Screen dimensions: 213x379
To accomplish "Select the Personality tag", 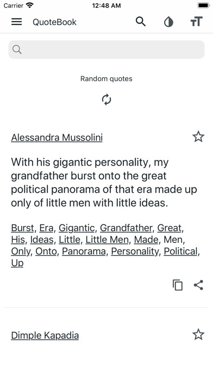I will [x=135, y=252].
